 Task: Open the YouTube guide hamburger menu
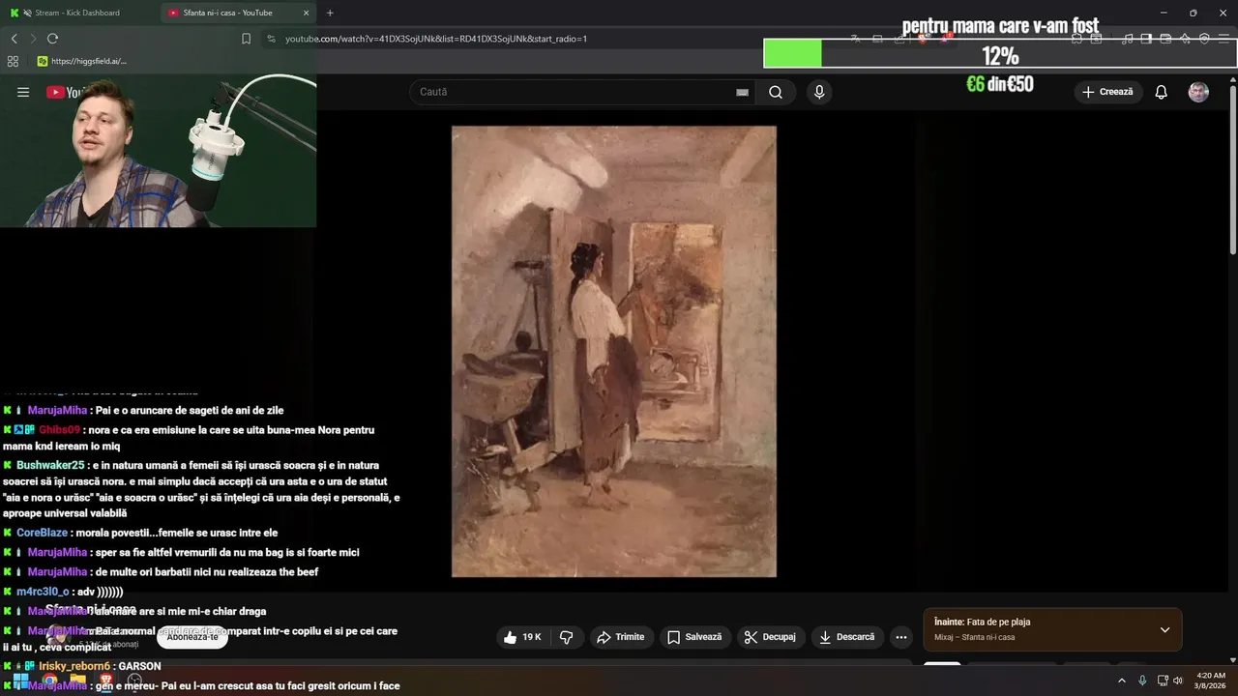pyautogui.click(x=23, y=92)
